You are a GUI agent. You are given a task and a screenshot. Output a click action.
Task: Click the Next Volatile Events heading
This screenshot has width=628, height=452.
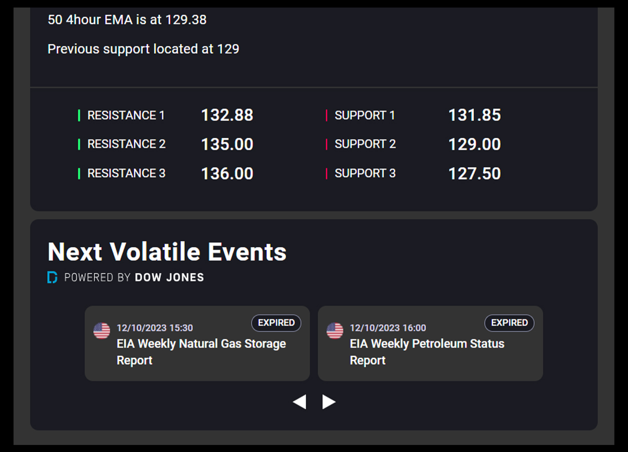(x=167, y=251)
